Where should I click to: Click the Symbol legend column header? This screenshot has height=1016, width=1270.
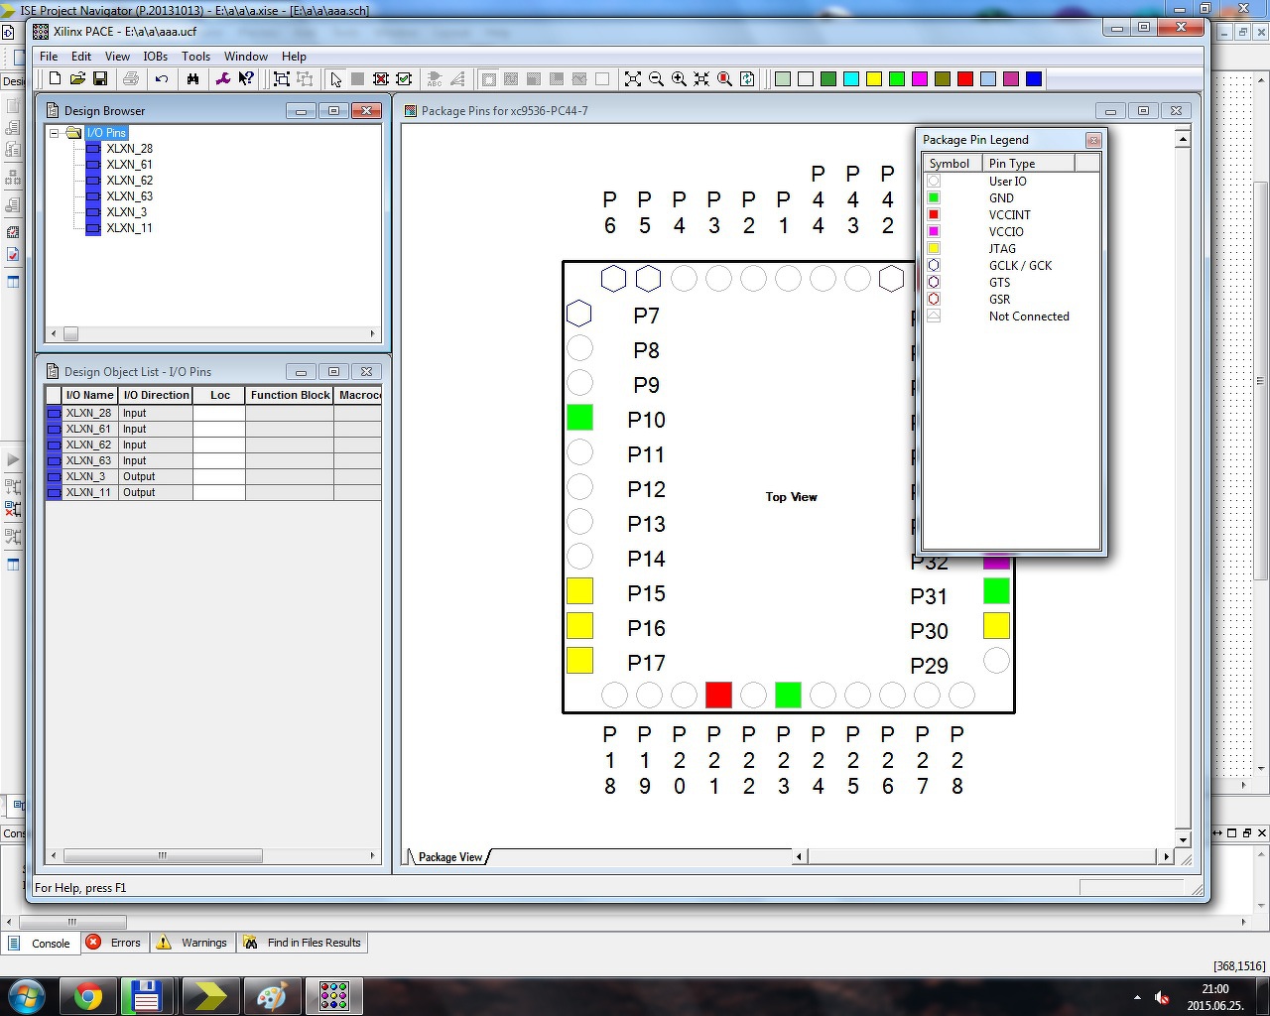[x=952, y=164]
